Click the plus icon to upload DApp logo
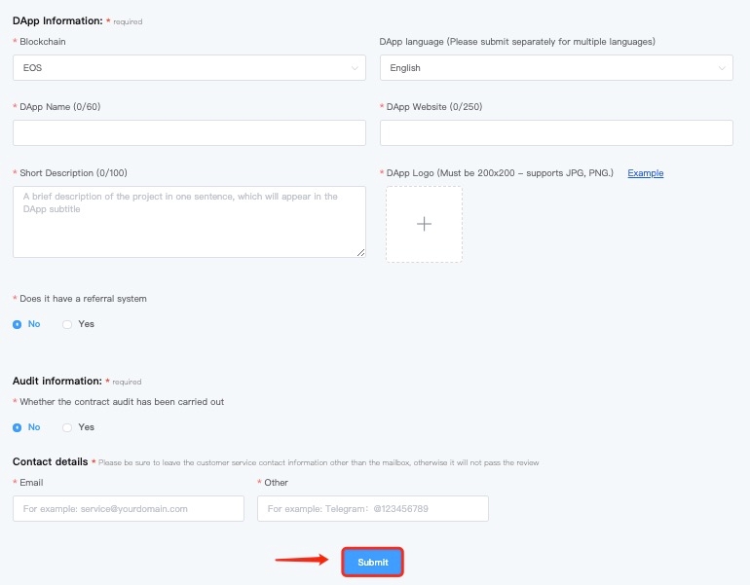 click(x=424, y=224)
